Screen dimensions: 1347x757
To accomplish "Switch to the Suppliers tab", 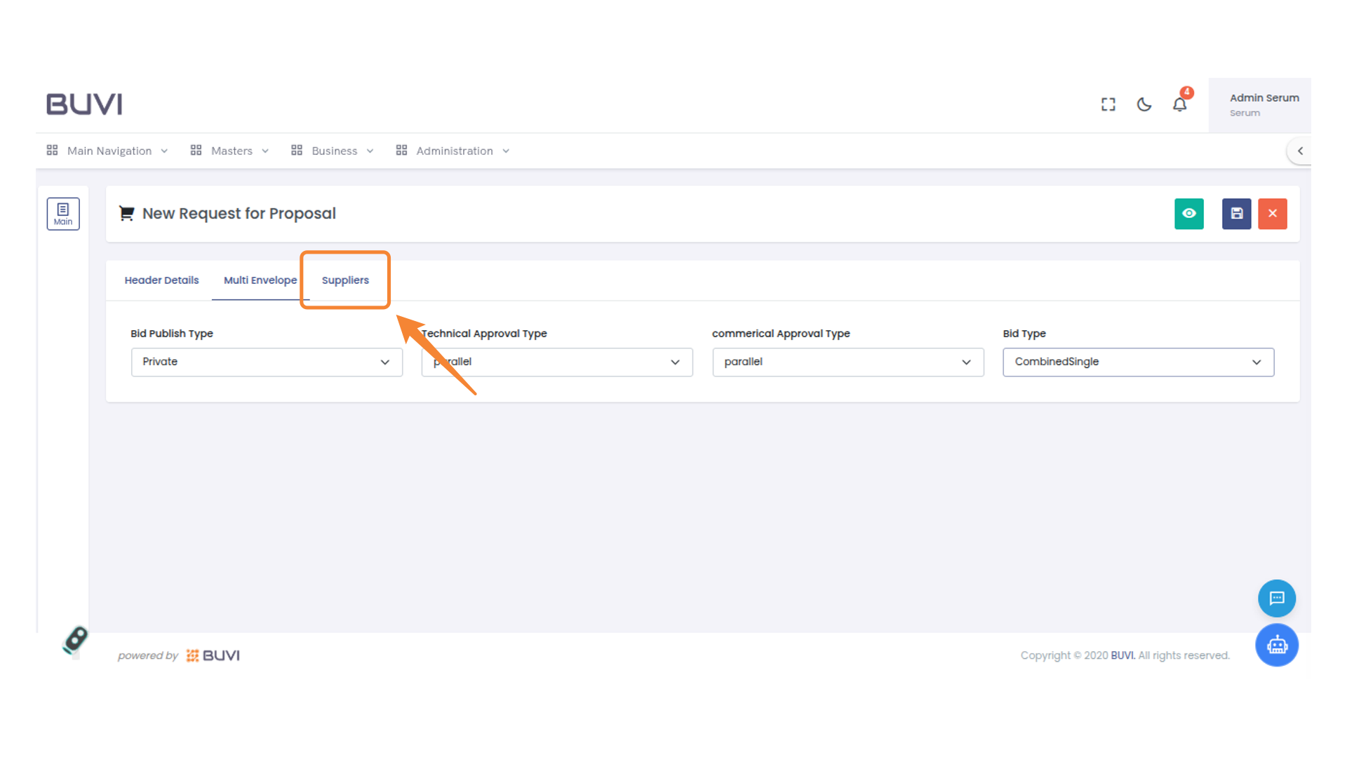I will [x=345, y=280].
